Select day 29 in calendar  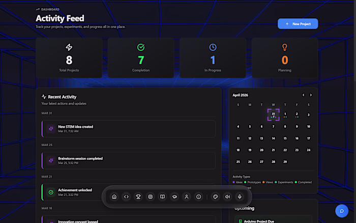point(285,161)
